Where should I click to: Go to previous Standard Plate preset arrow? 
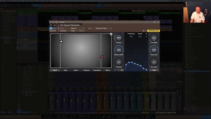tap(89, 28)
